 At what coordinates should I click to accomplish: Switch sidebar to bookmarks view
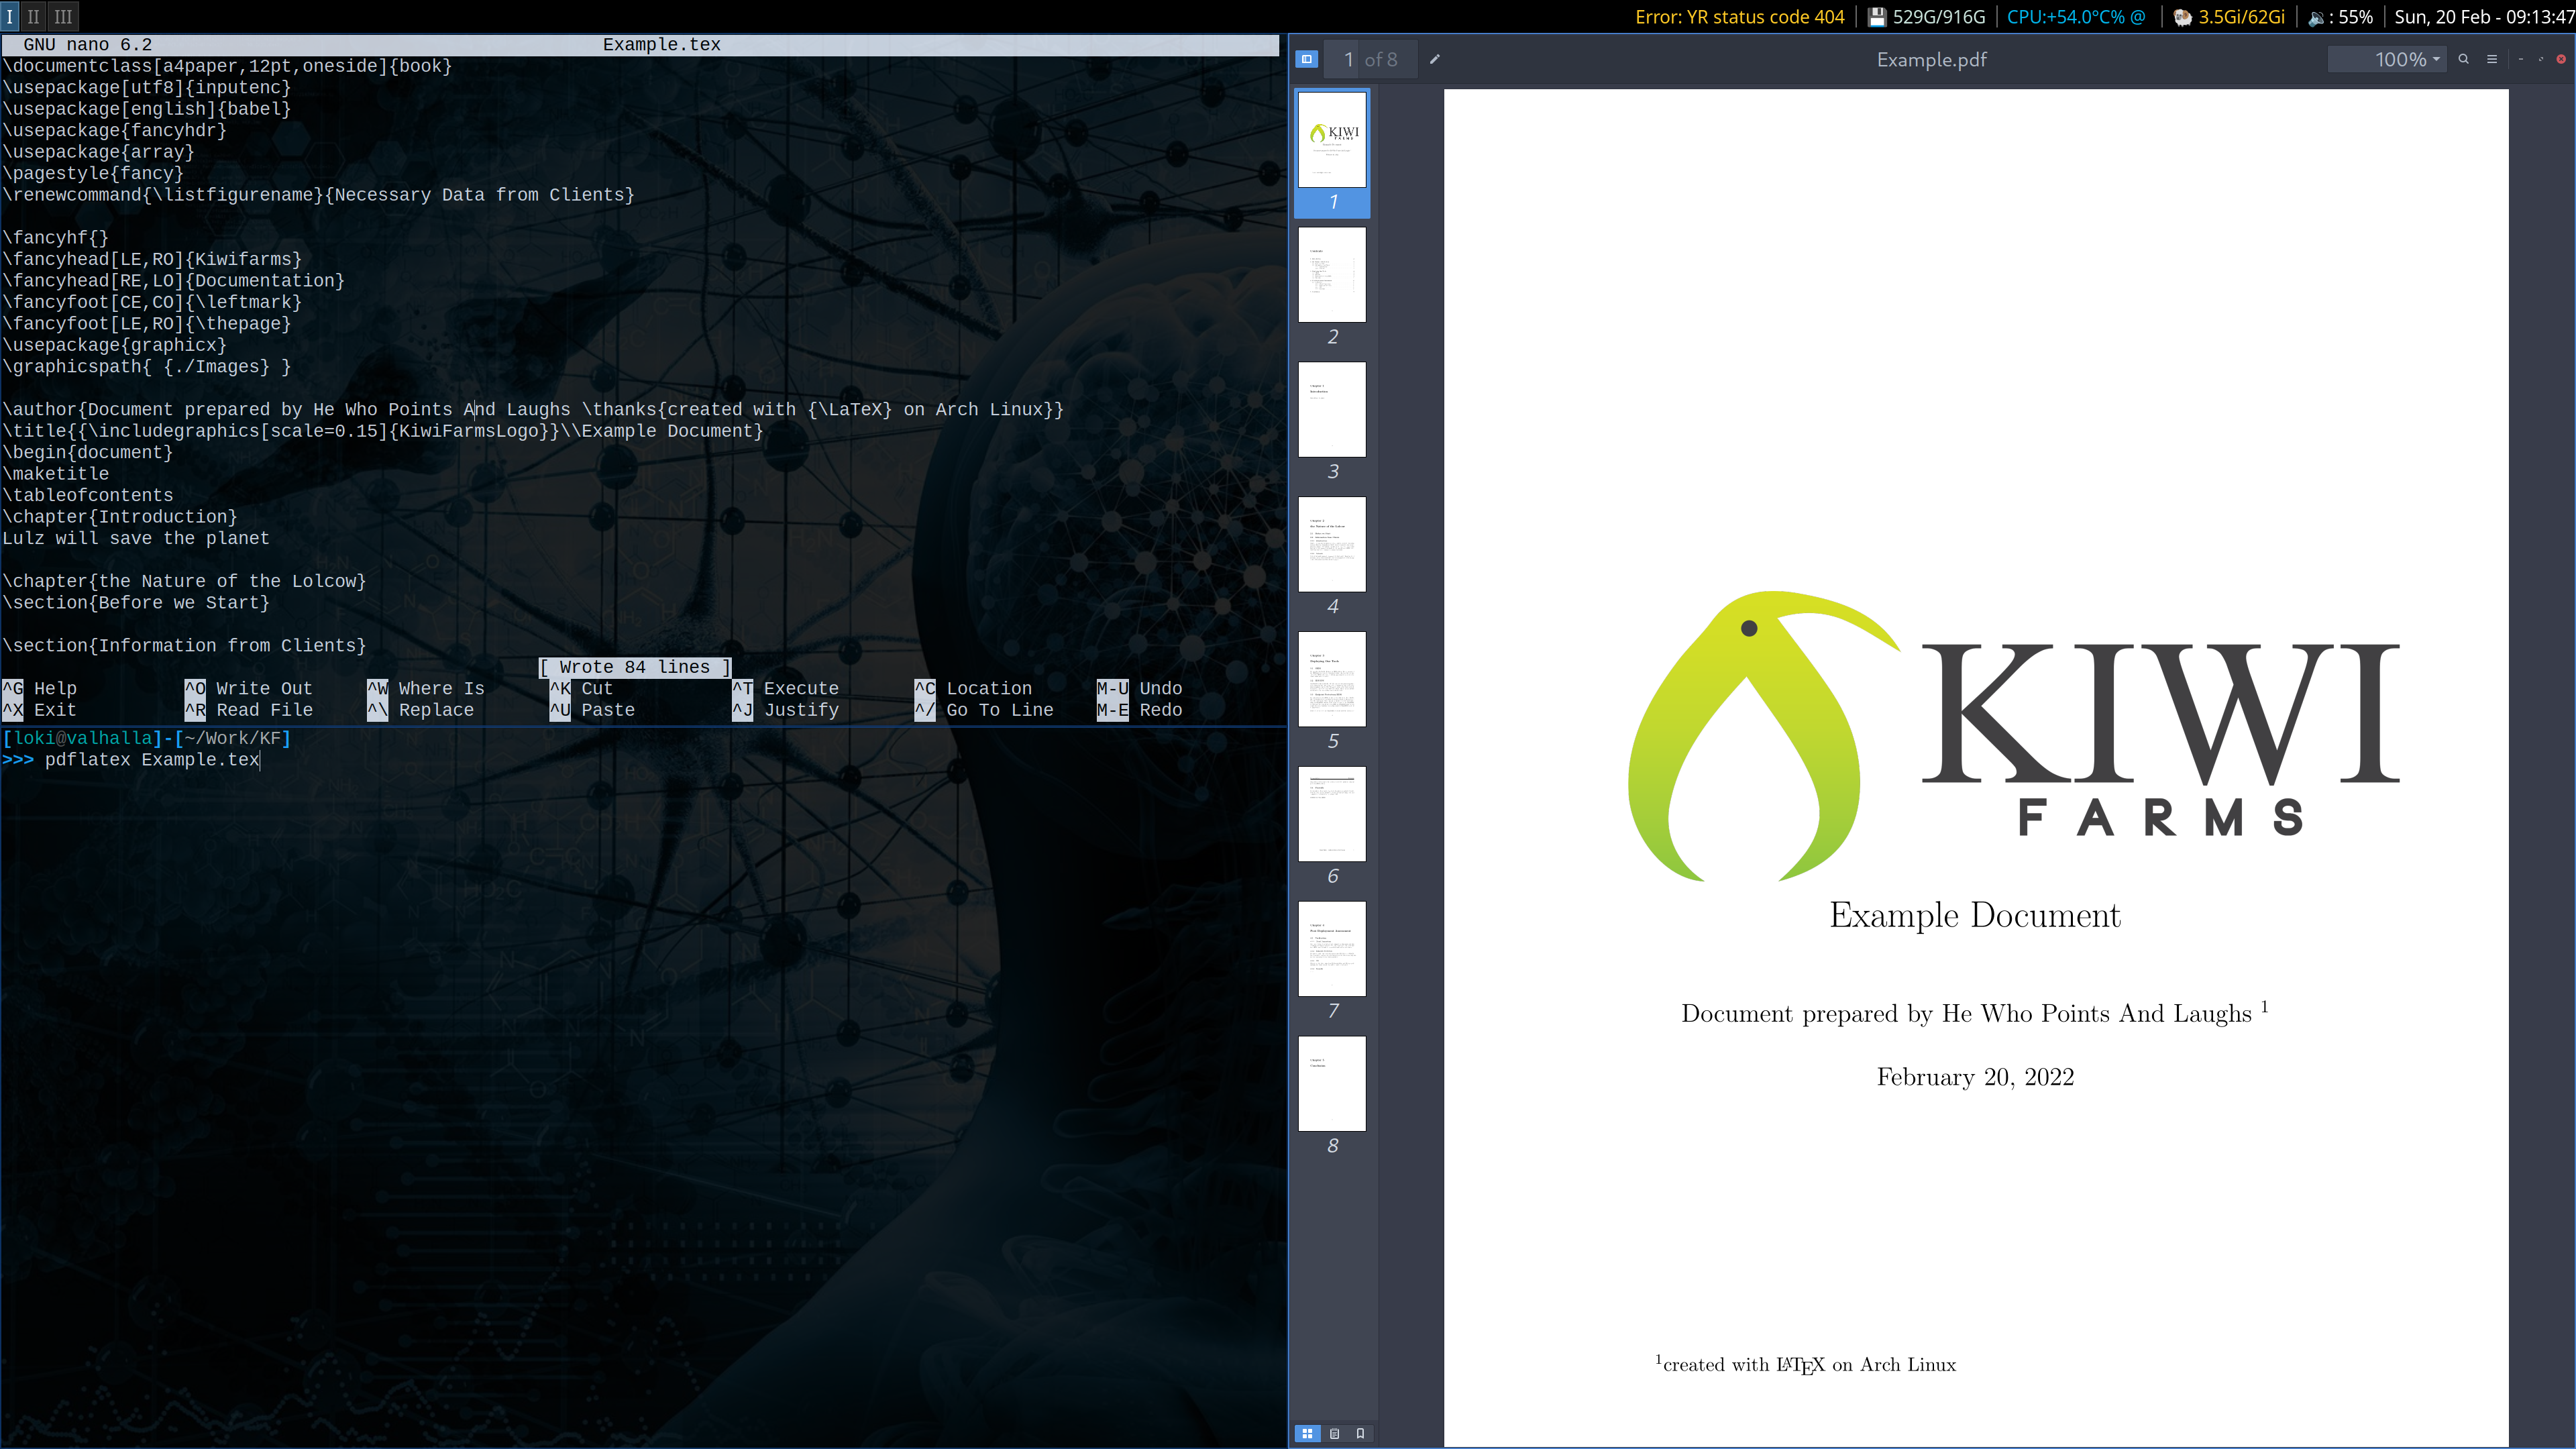pos(1360,1433)
